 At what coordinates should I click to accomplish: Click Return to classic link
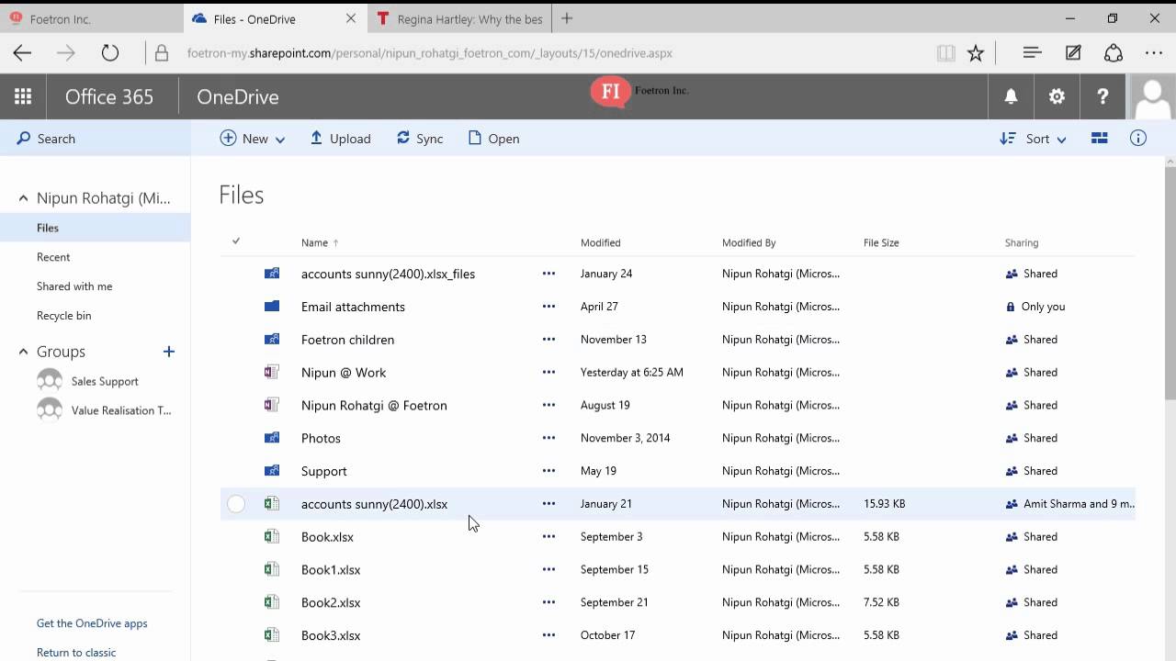[76, 653]
